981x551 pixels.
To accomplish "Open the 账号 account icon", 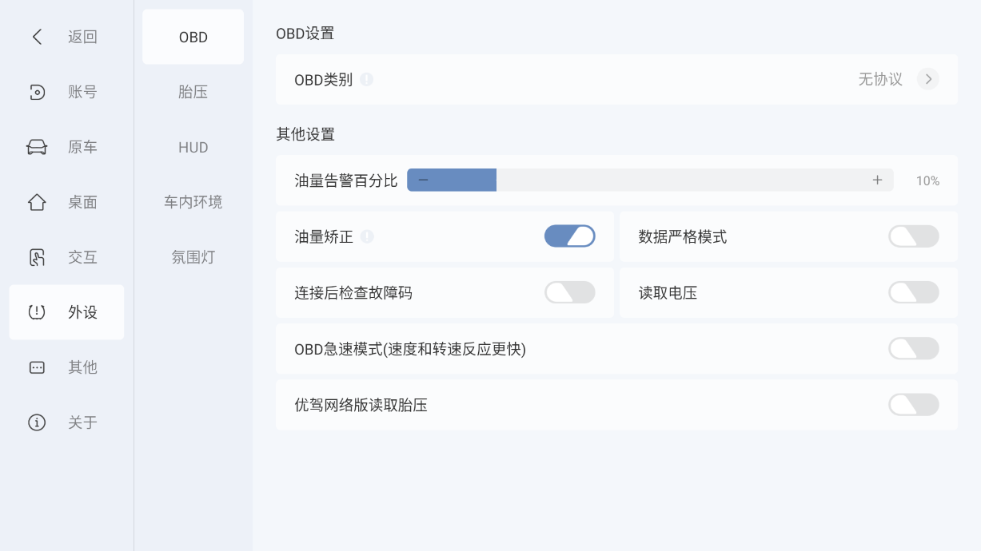I will [37, 92].
